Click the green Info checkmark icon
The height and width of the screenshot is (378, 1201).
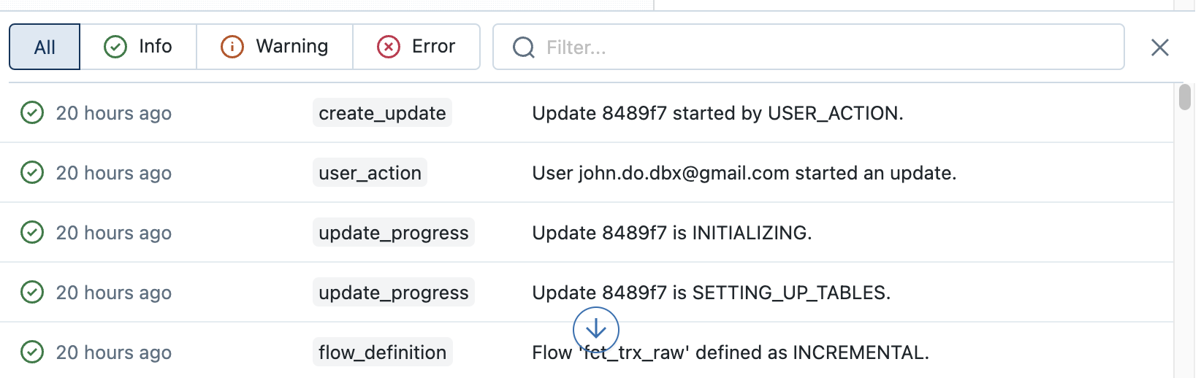(115, 47)
